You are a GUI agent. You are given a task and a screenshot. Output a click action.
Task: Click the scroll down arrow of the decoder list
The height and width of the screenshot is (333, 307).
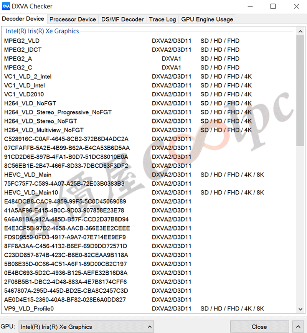pos(300,309)
